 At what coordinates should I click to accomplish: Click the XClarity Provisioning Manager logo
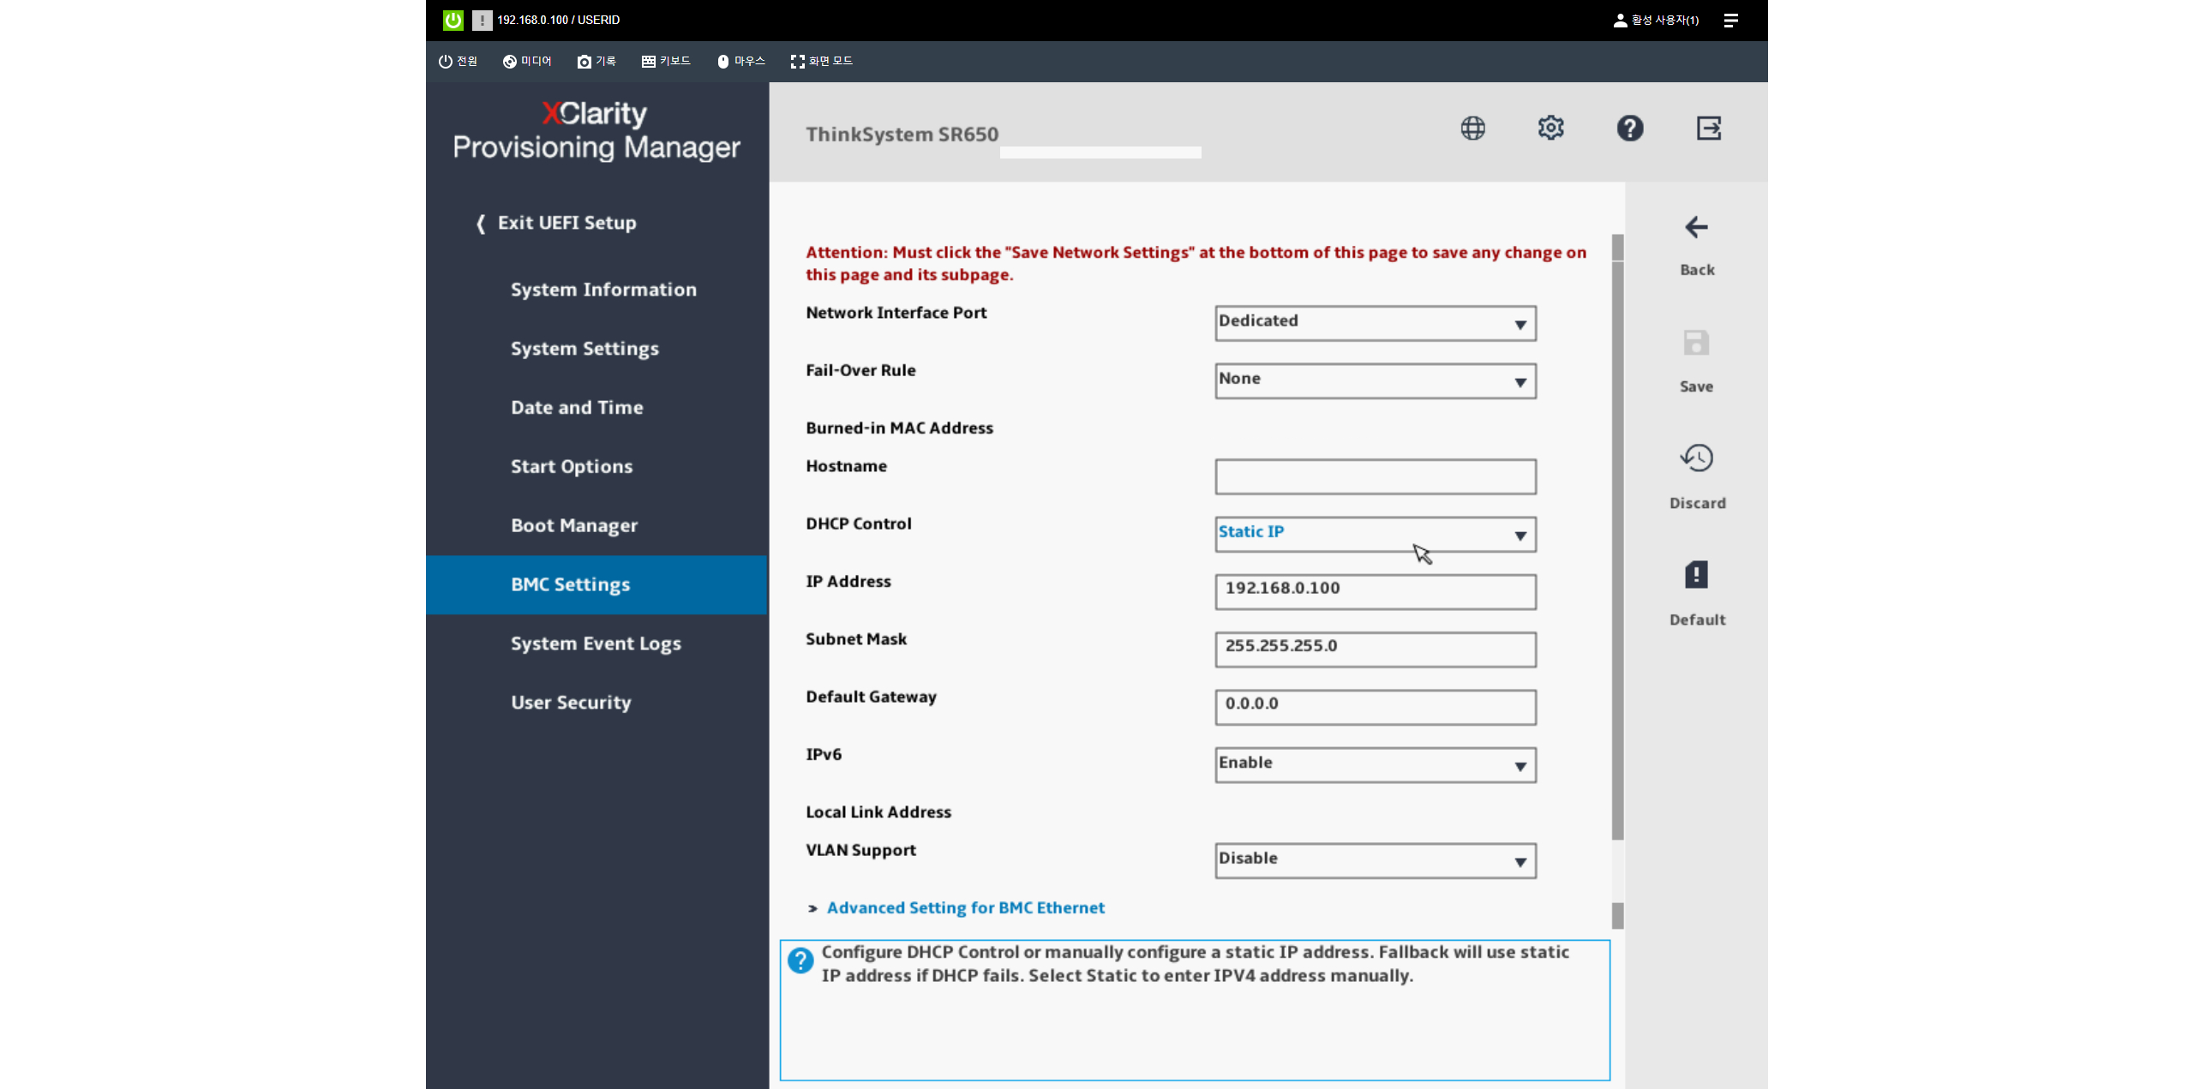point(596,130)
